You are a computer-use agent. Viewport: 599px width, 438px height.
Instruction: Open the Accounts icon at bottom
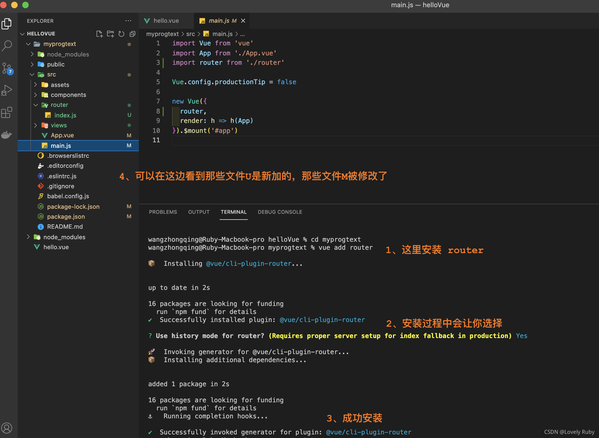point(7,428)
